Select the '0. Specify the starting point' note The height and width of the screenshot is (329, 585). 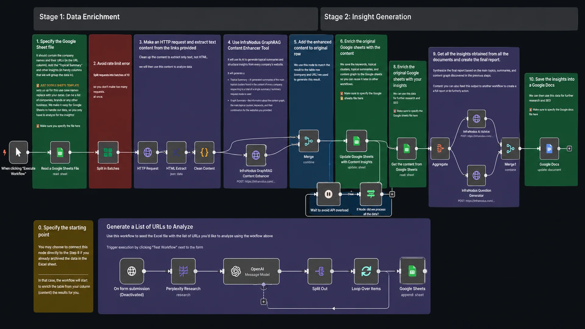tap(63, 266)
